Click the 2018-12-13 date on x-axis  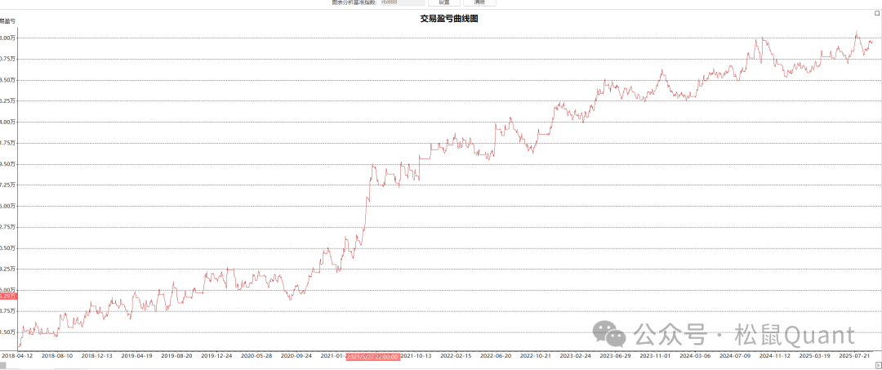point(97,356)
